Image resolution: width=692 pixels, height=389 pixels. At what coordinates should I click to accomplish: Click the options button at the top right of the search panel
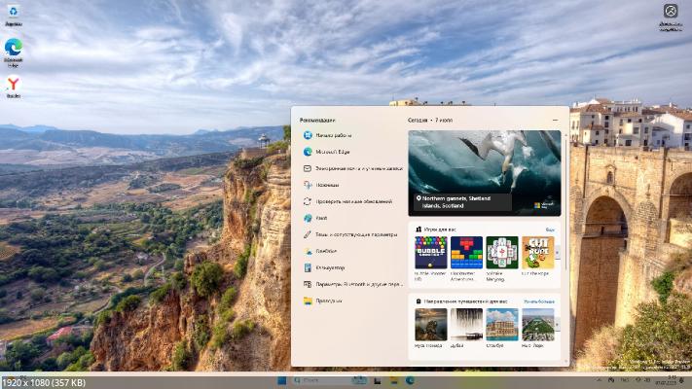(x=555, y=120)
